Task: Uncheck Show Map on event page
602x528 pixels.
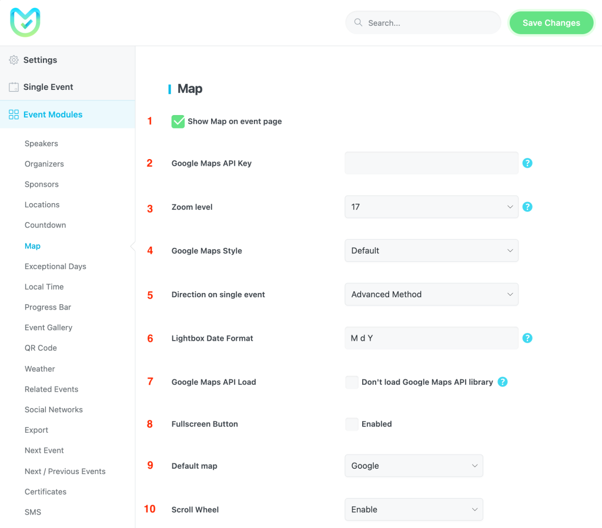Action: pyautogui.click(x=178, y=122)
